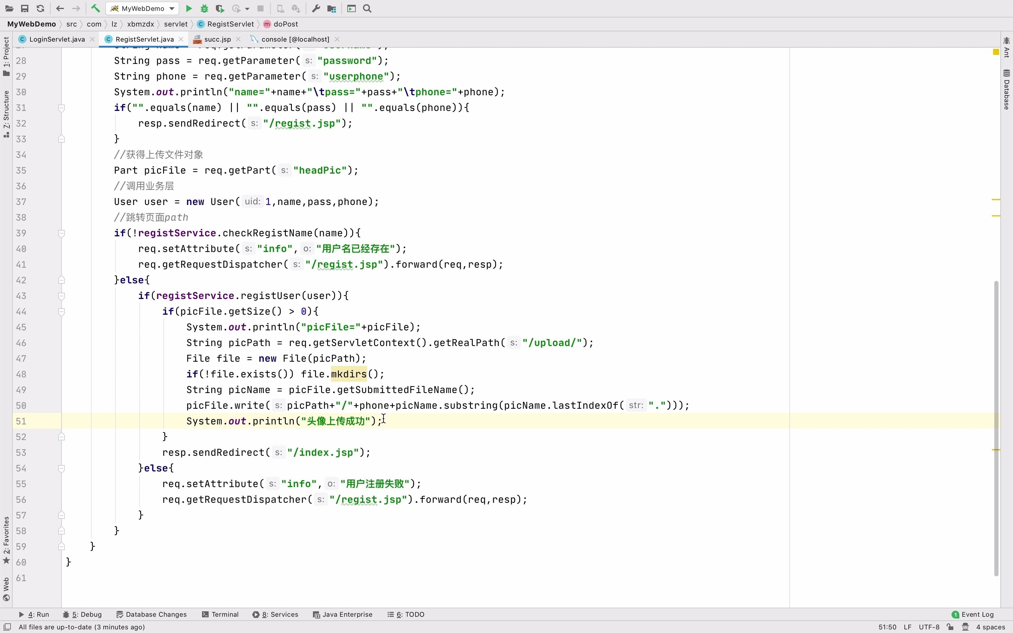Screen dimensions: 1013x633
Task: Build project with the green hammer icon
Action: pos(96,8)
